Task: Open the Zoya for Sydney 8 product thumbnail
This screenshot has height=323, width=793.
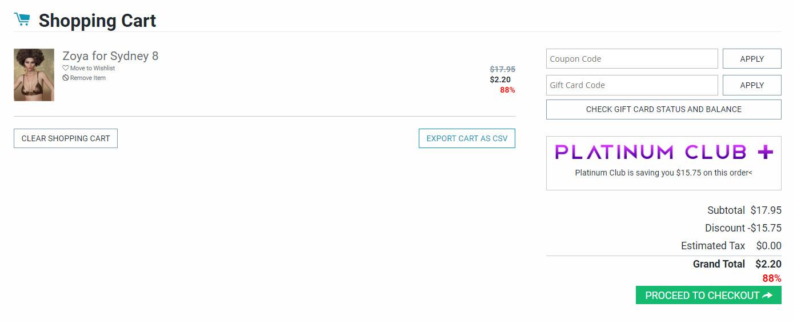Action: pyautogui.click(x=34, y=75)
